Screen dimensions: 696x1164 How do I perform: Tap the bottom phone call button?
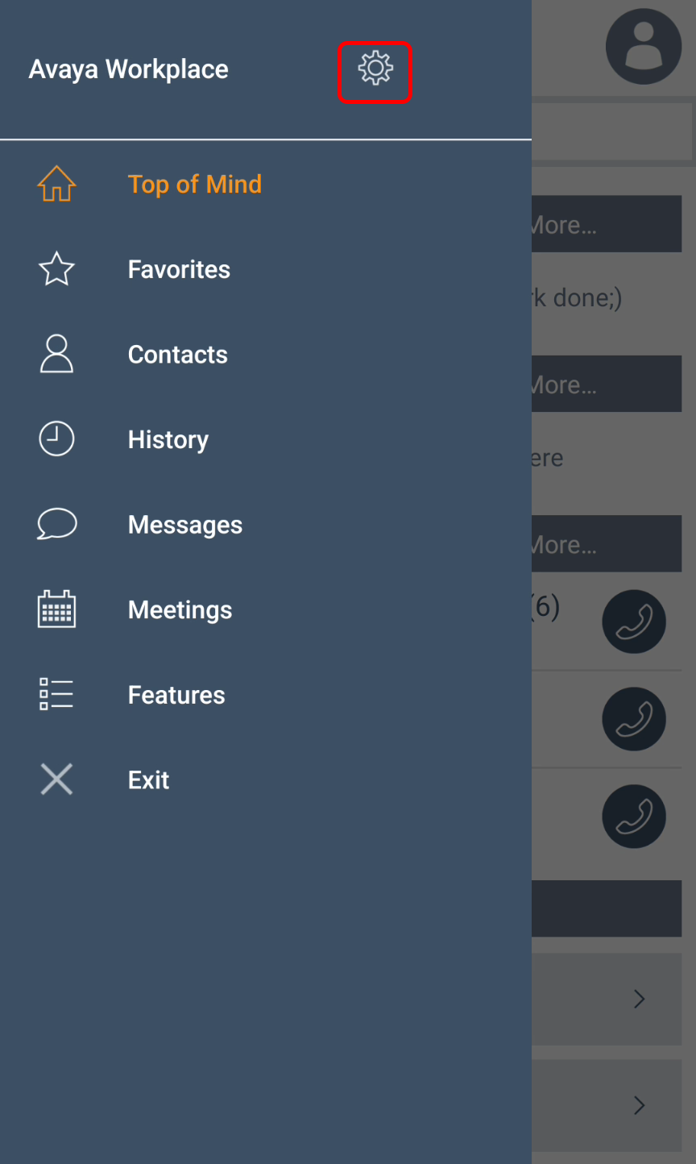tap(634, 816)
